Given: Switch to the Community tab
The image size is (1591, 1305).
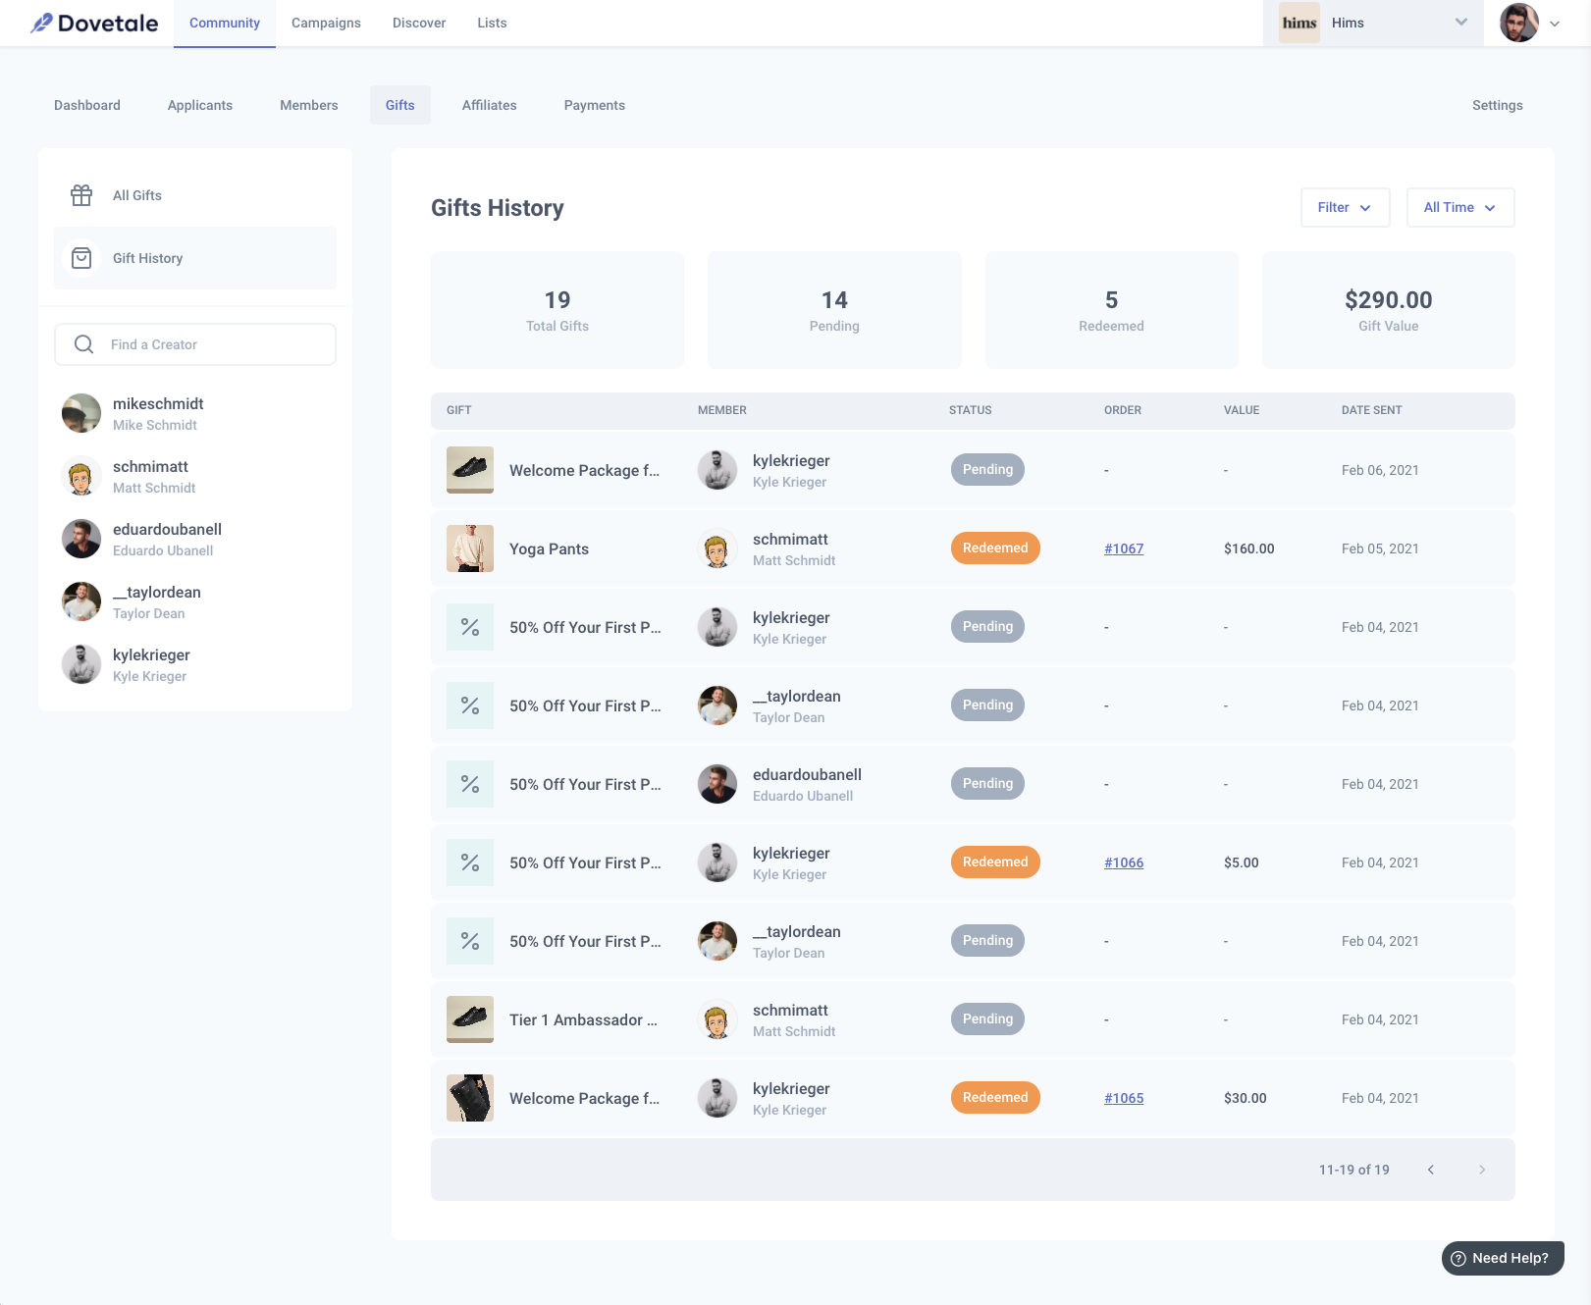Looking at the screenshot, I should [x=225, y=23].
